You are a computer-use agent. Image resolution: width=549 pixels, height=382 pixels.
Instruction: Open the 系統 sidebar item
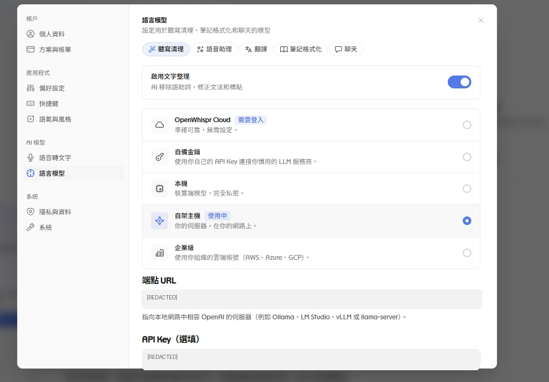coord(73,227)
